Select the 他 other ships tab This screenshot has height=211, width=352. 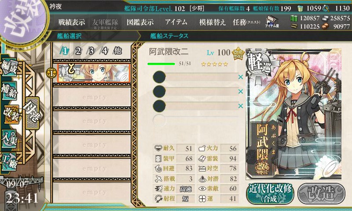click(117, 51)
